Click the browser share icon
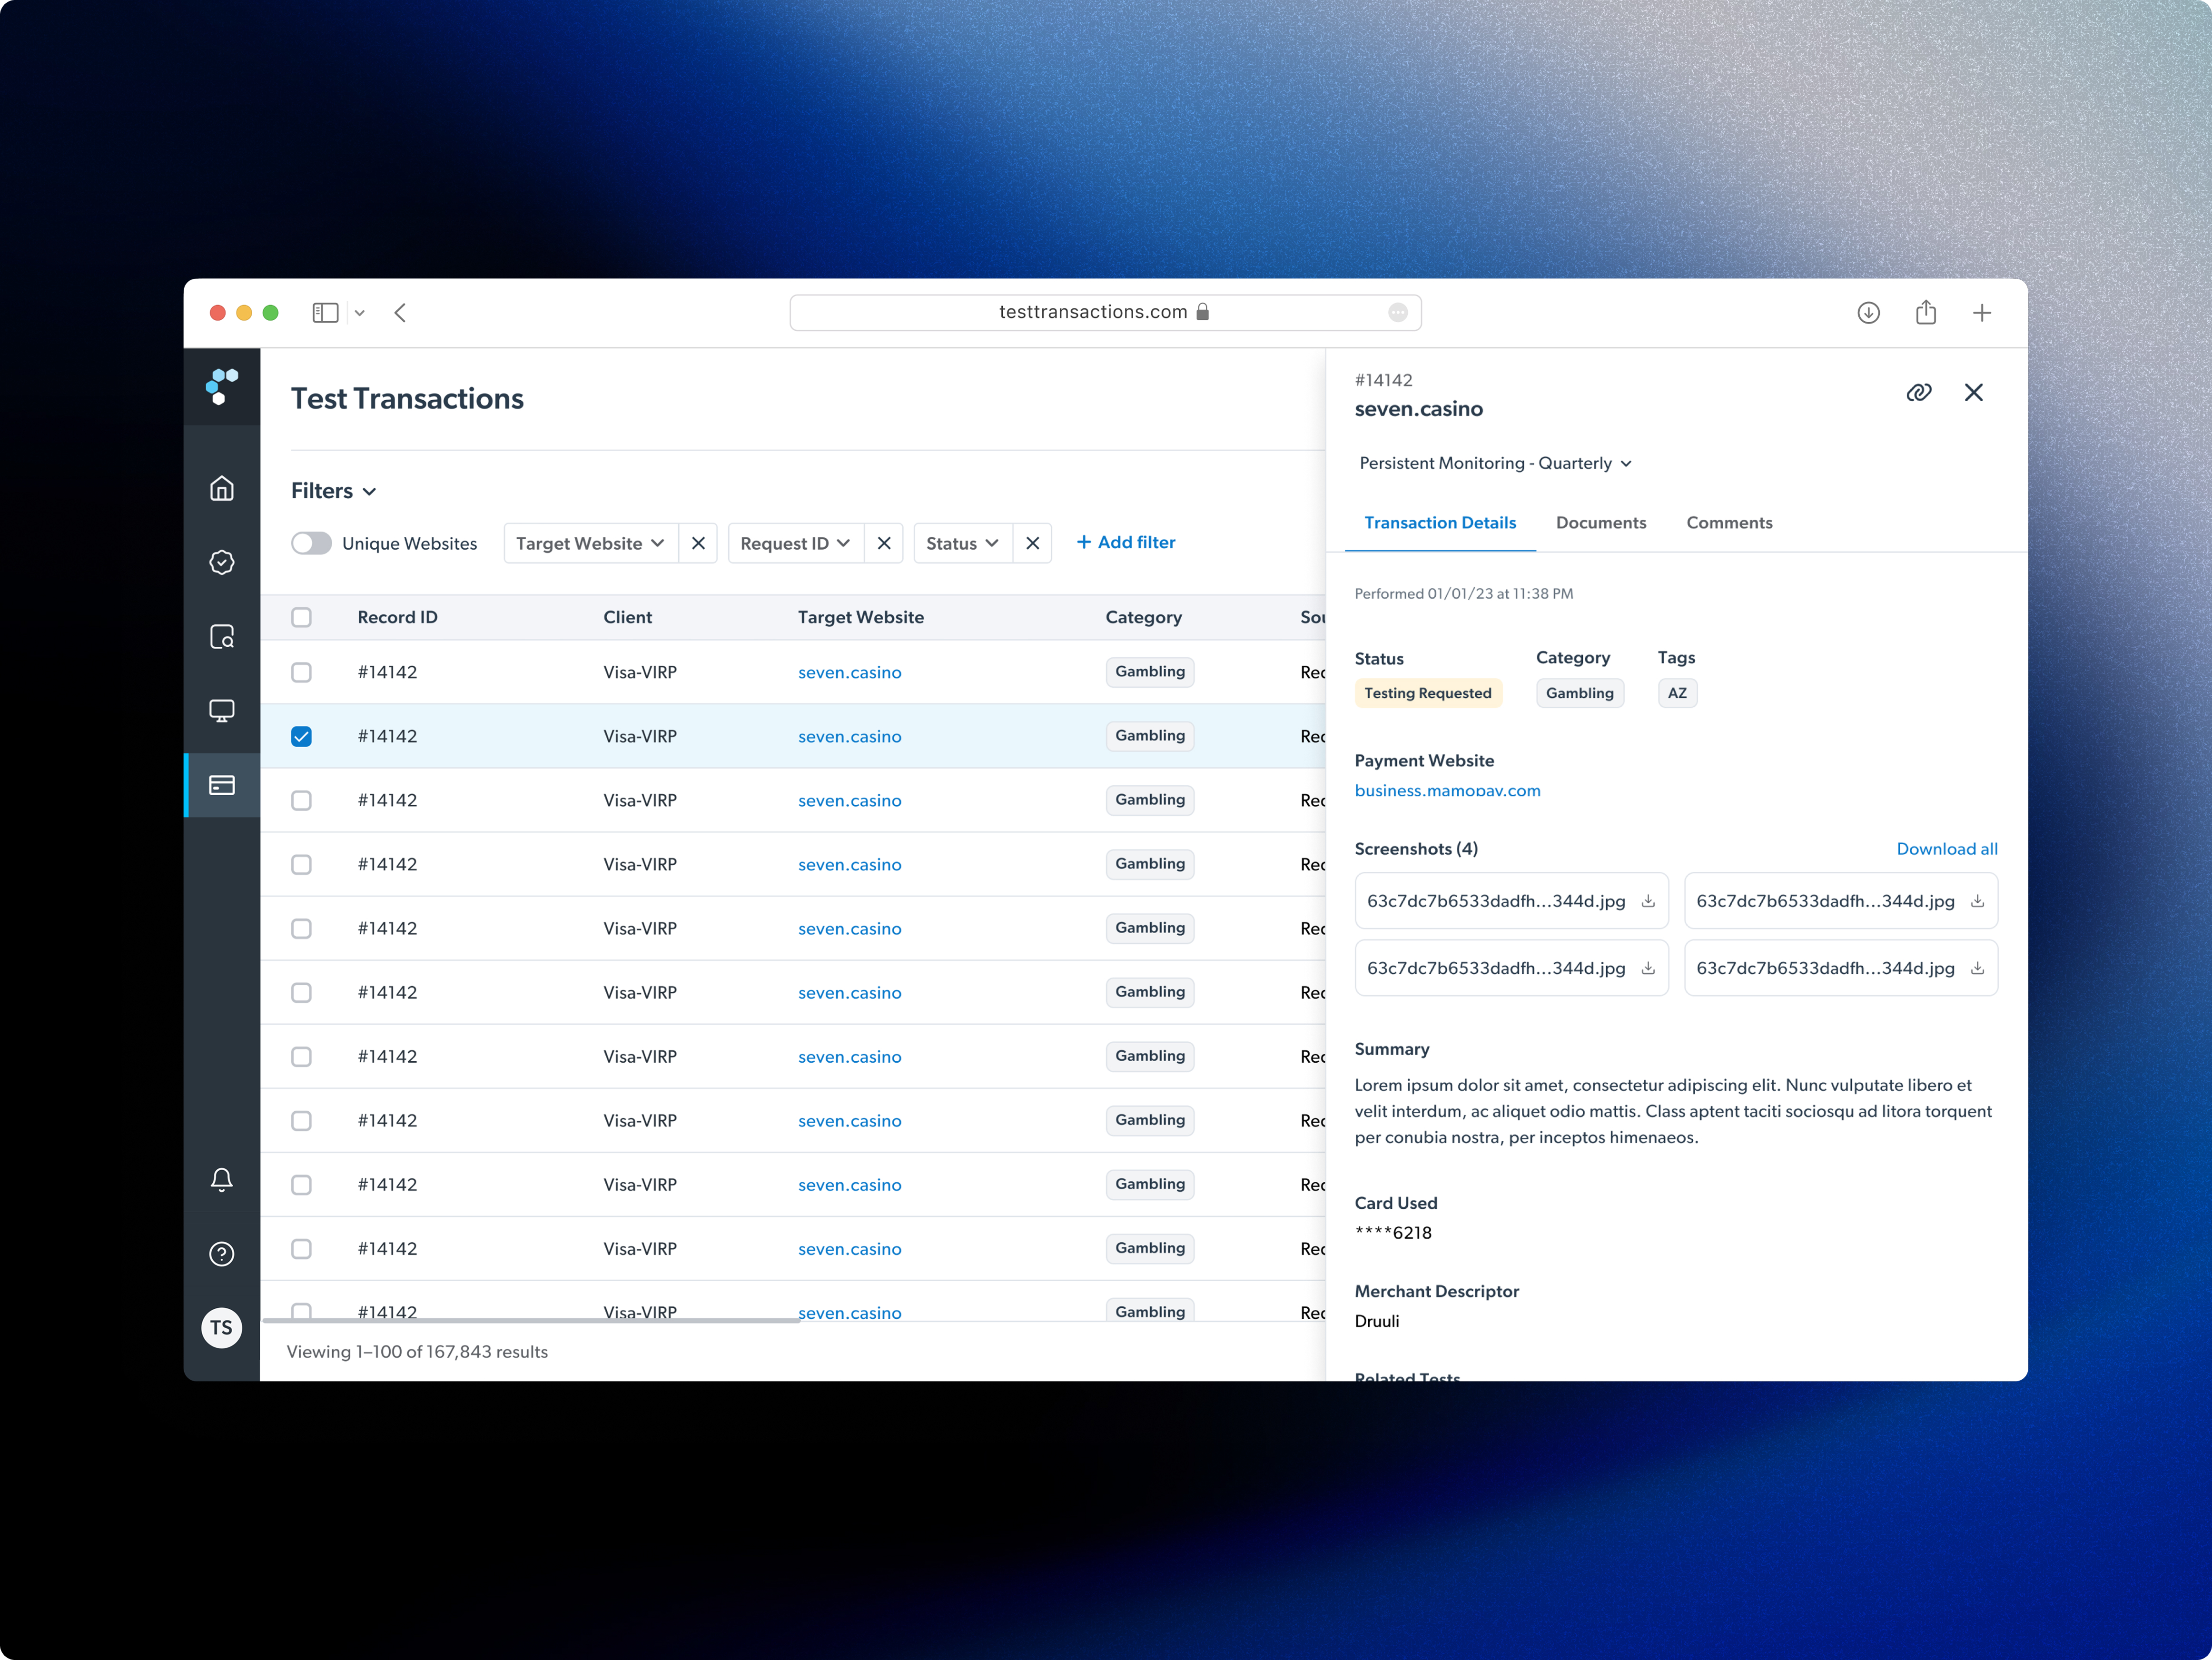 [x=1926, y=312]
